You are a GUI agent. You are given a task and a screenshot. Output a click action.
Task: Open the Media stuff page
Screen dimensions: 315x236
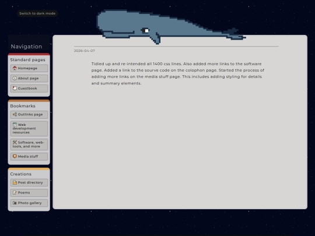(x=29, y=156)
